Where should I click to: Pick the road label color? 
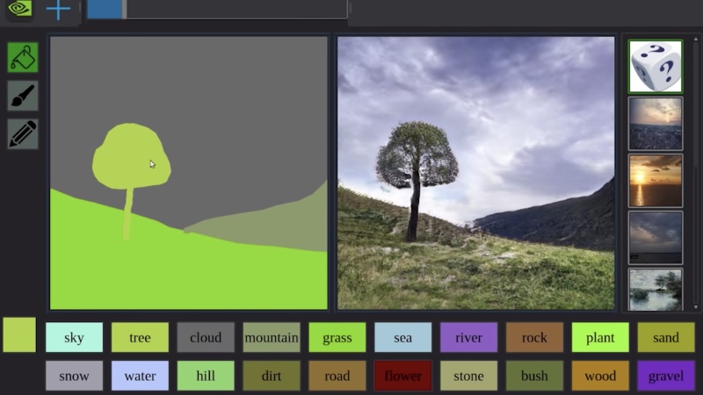coord(337,376)
